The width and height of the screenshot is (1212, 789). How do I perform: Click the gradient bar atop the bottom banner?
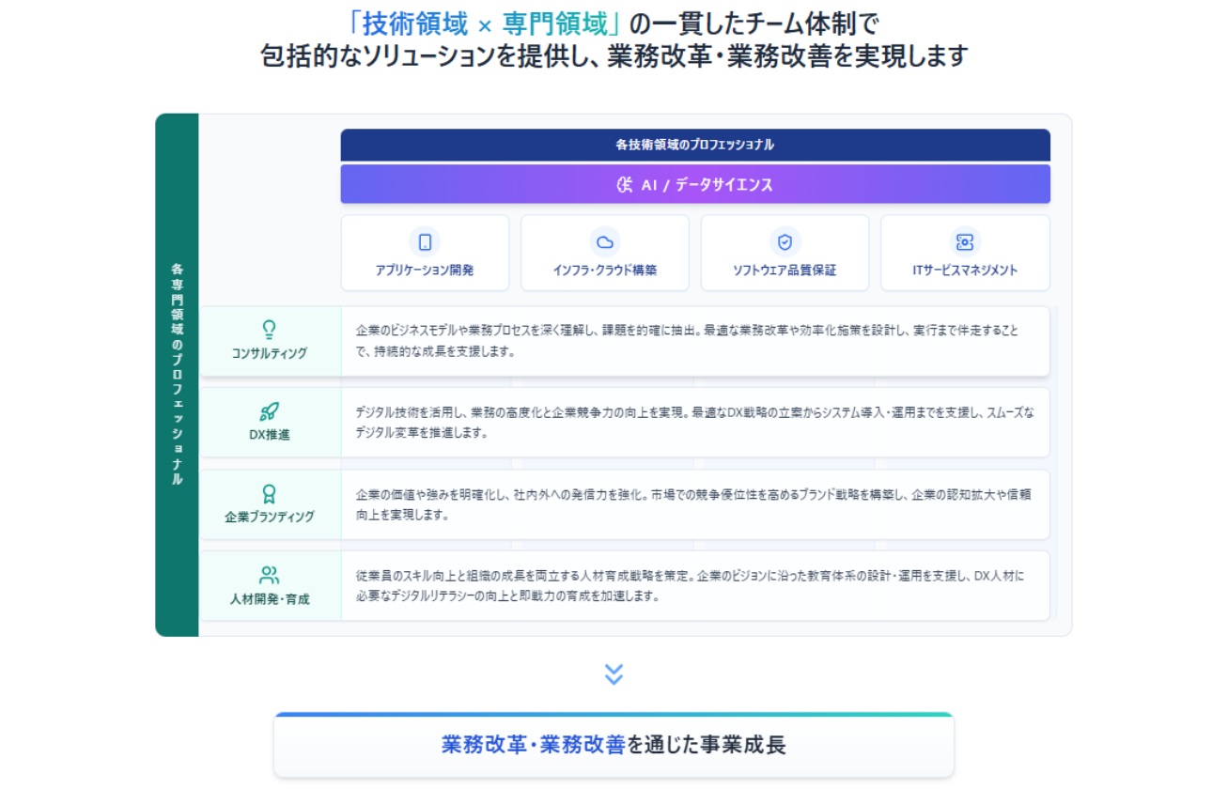point(612,714)
